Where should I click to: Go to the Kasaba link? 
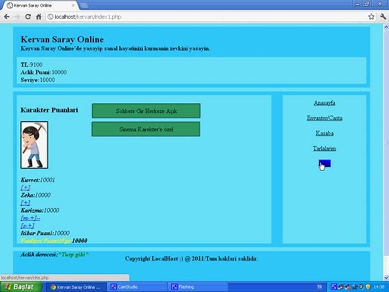click(x=324, y=133)
